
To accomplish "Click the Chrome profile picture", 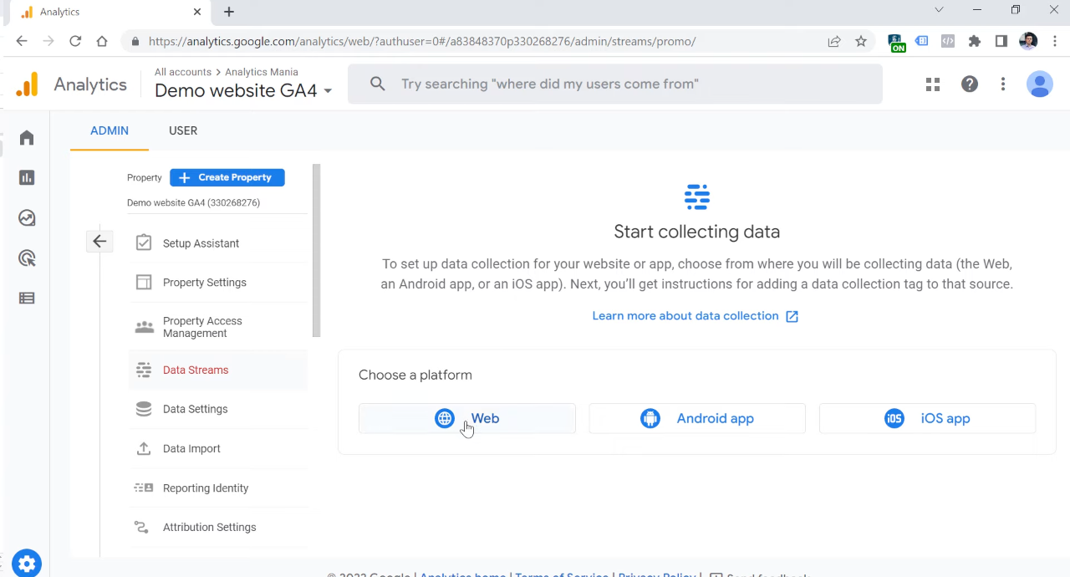I will point(1029,41).
